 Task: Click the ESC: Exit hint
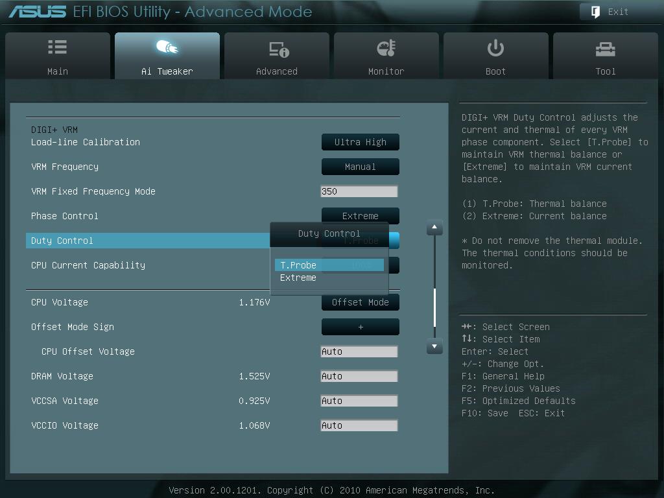click(x=542, y=413)
